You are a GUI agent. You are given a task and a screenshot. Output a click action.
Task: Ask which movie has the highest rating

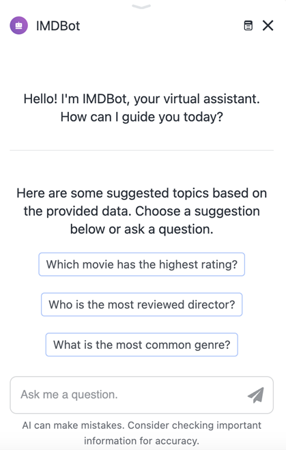[x=142, y=264]
